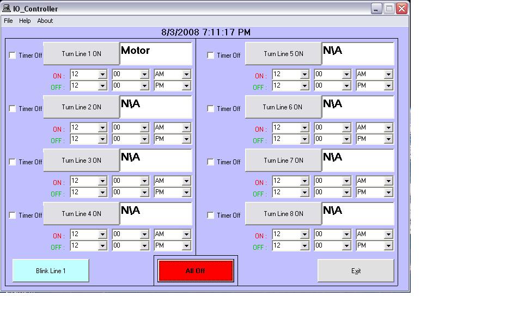524x333 pixels.
Task: Hit the red All Off button
Action: pos(196,271)
